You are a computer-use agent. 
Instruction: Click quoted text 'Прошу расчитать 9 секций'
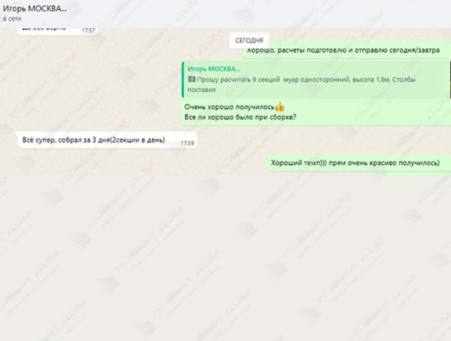pyautogui.click(x=238, y=80)
